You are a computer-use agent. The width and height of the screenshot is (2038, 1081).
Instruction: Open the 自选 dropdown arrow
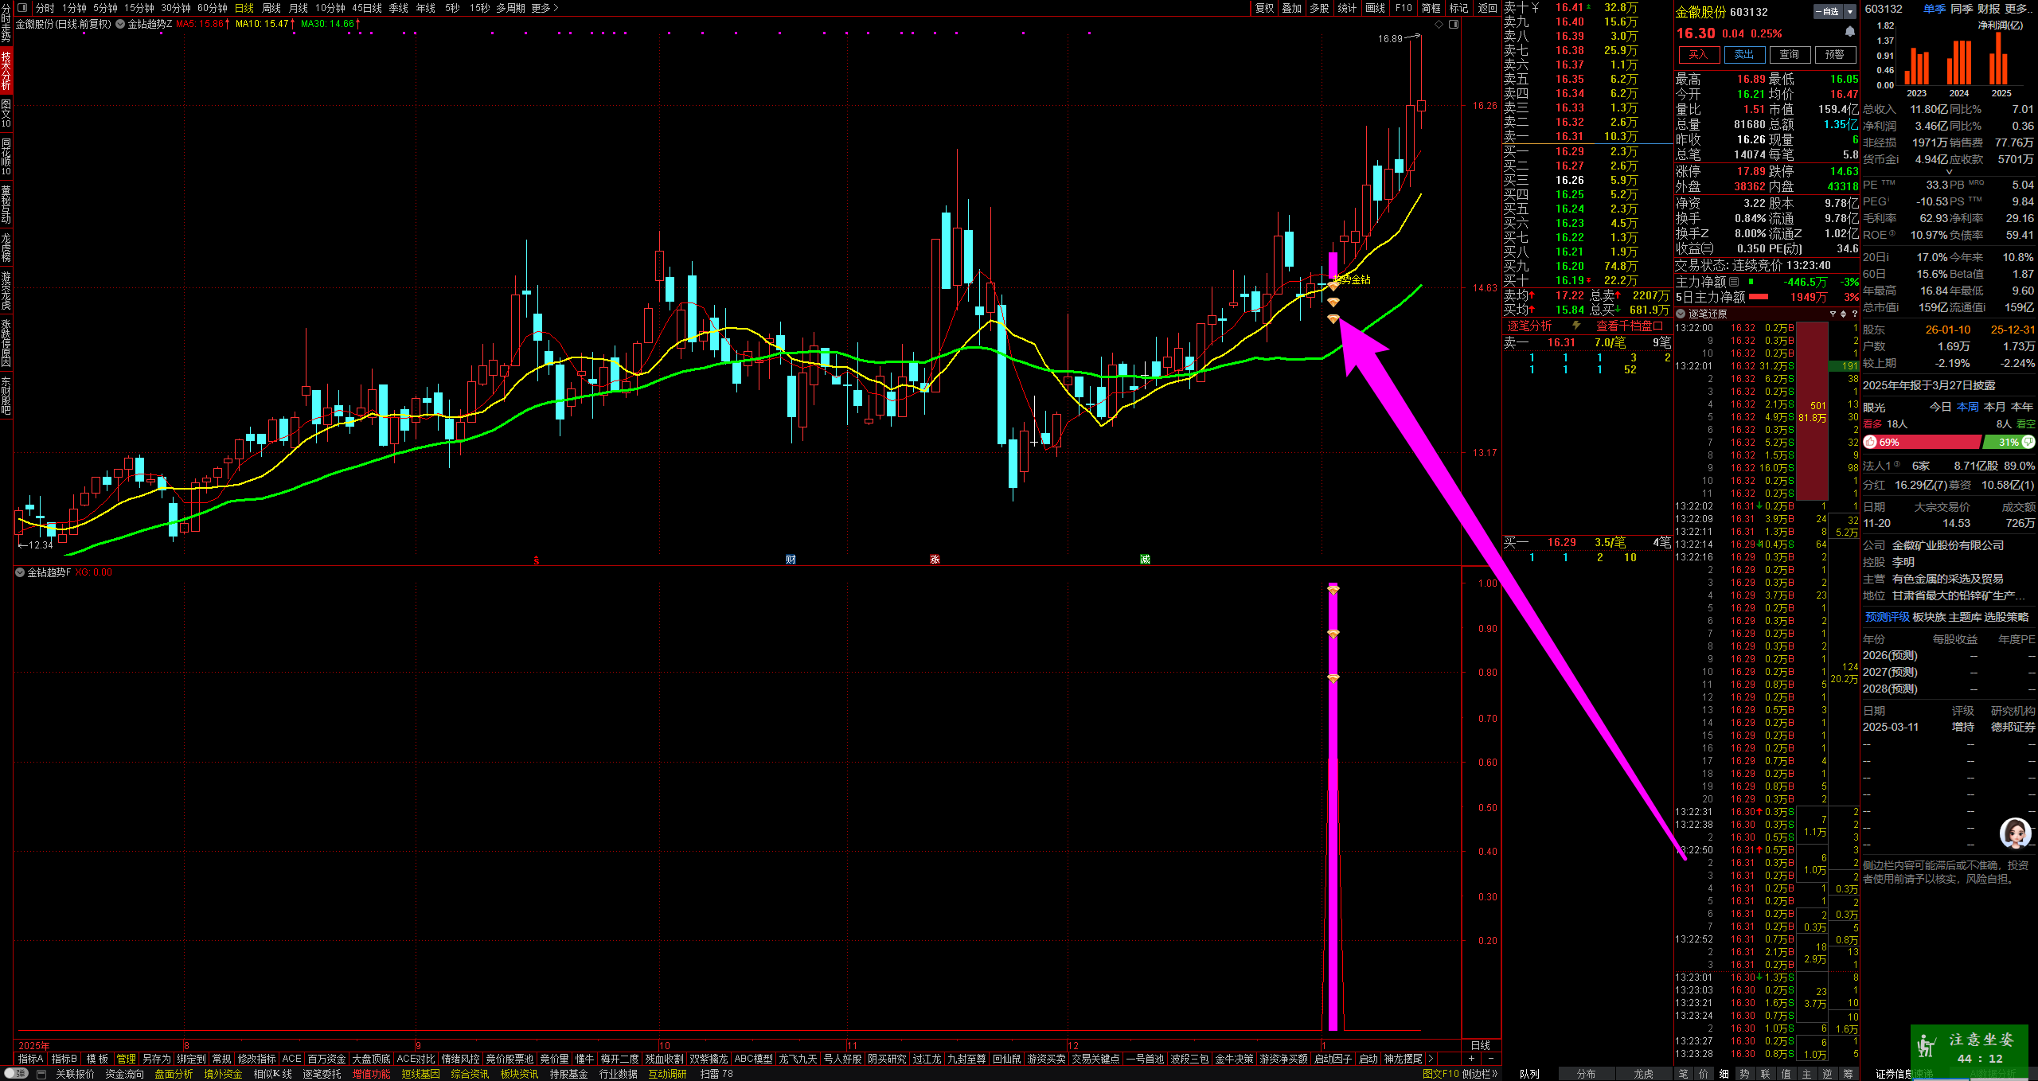(1850, 12)
